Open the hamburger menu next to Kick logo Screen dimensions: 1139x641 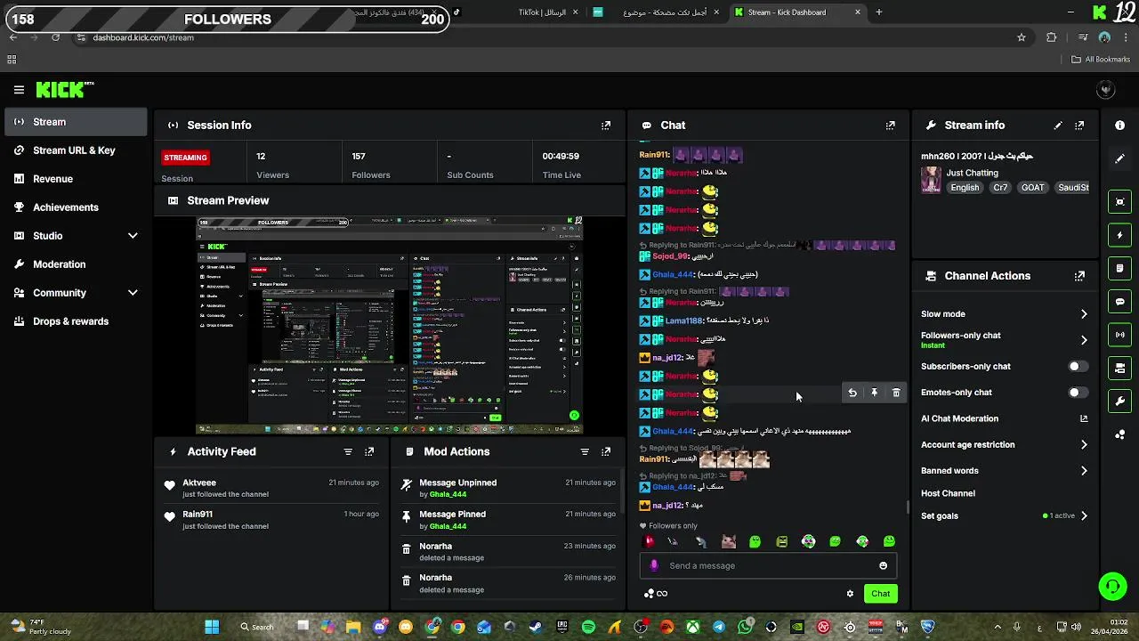19,89
